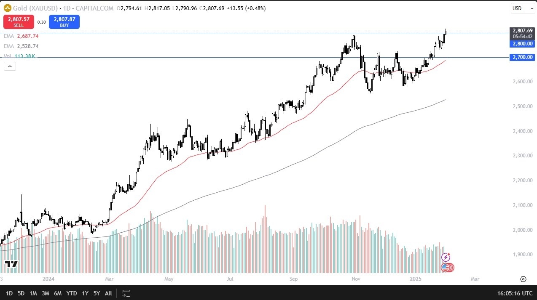Click the 2,700.00 horizontal line price label

(522, 57)
